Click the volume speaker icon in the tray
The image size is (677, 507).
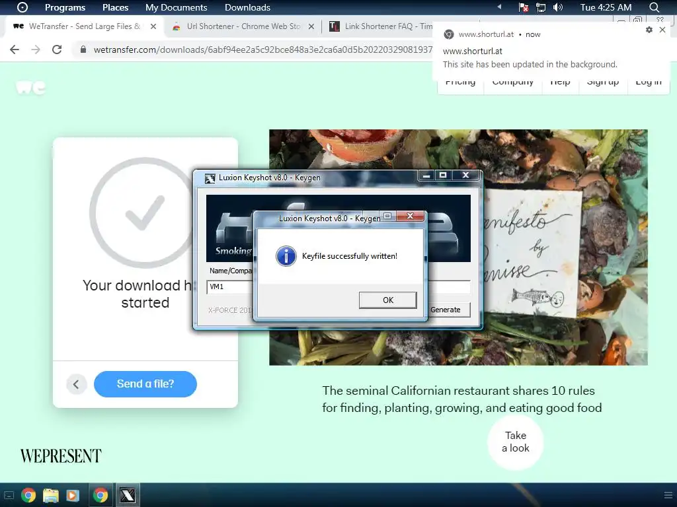point(558,7)
